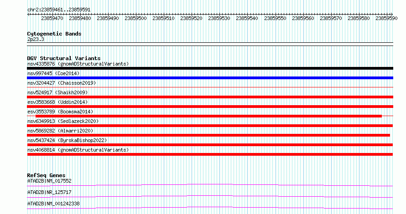Select the red bar under nsv4068814
This screenshot has width=406, height=214.
pyautogui.click(x=210, y=154)
